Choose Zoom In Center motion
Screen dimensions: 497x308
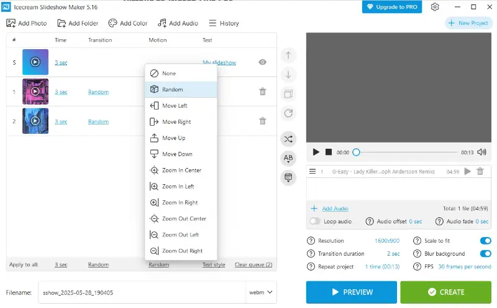pyautogui.click(x=181, y=170)
